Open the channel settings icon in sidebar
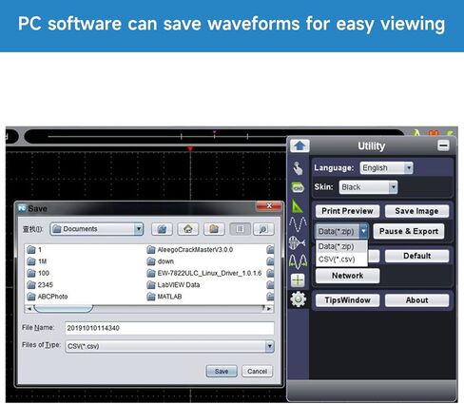Image resolution: width=464 pixels, height=404 pixels. 298,187
